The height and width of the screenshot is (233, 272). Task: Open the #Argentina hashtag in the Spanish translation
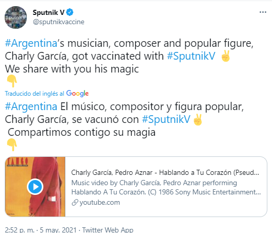31,106
